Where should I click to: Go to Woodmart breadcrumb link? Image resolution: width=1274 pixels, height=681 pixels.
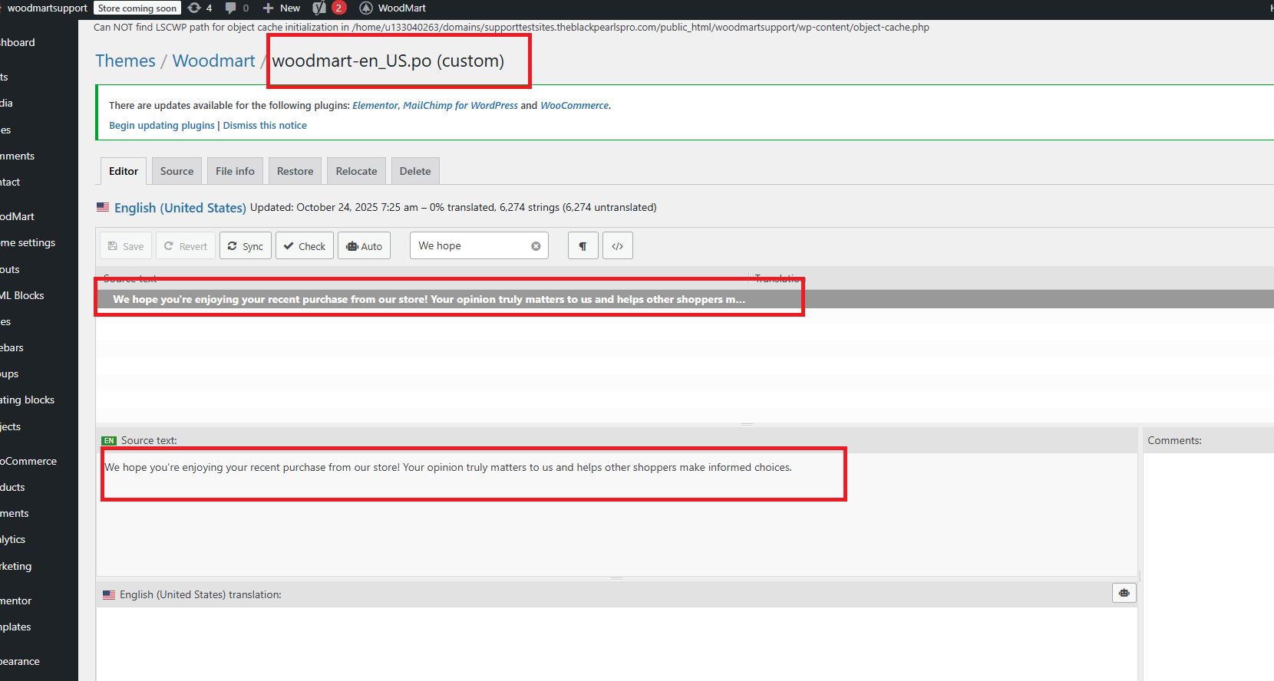tap(213, 61)
